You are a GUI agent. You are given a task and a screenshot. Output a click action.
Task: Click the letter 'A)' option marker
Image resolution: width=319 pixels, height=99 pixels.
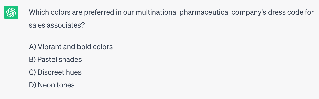tap(33, 47)
